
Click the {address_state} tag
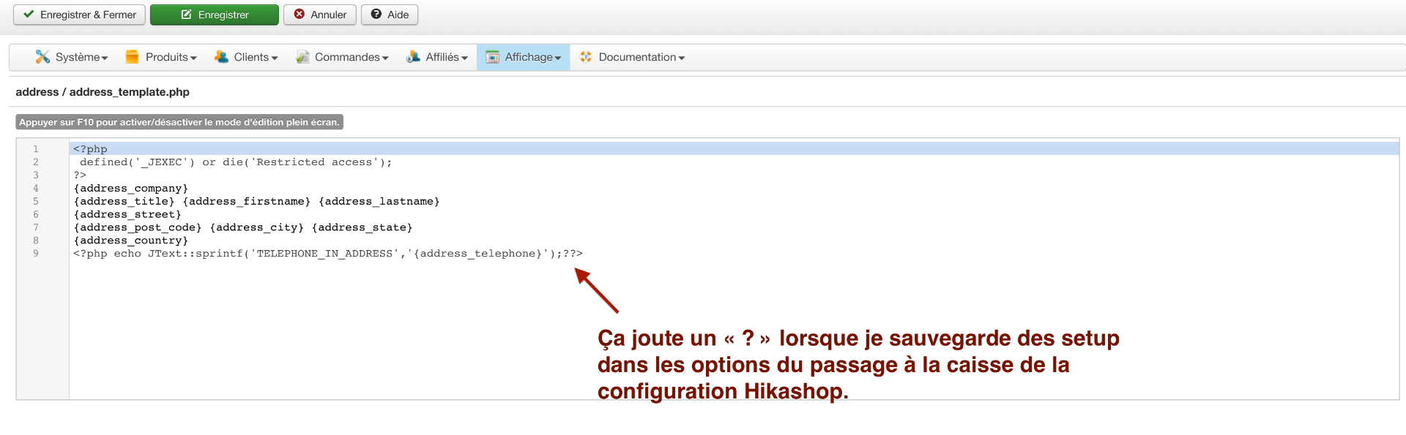tap(362, 228)
